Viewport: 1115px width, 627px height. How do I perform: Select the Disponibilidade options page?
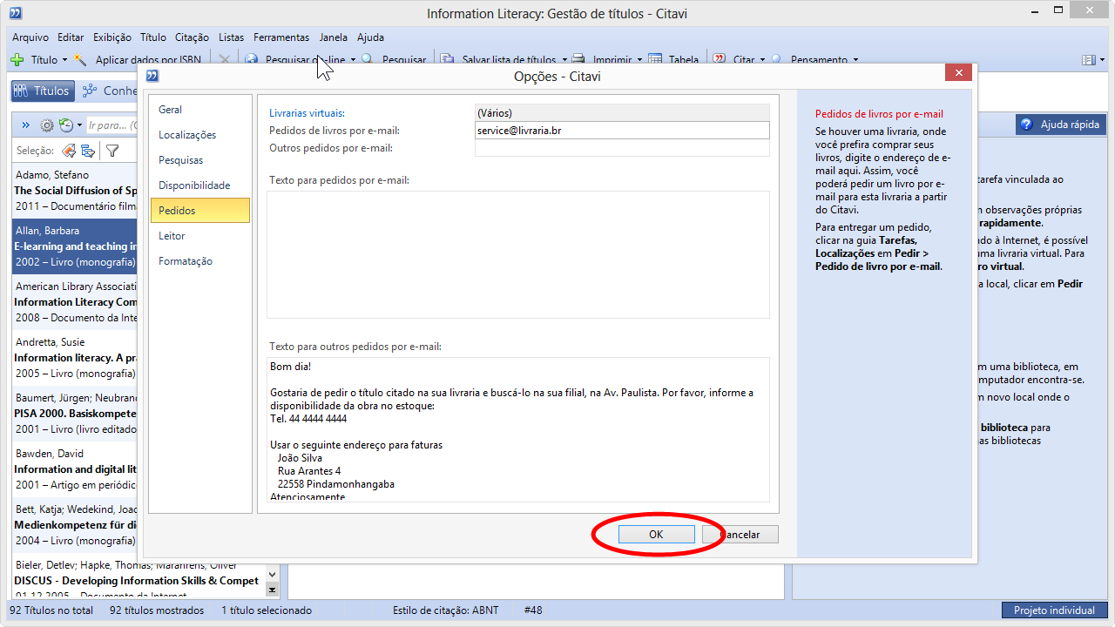(x=200, y=185)
